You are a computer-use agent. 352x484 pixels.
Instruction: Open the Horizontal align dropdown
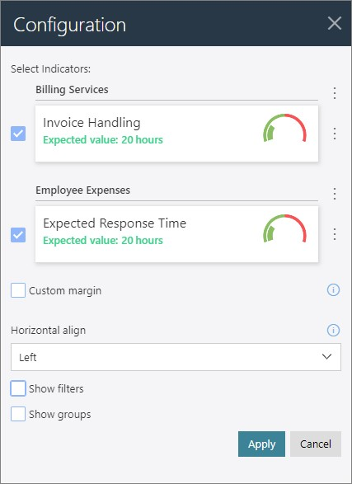pyautogui.click(x=176, y=357)
